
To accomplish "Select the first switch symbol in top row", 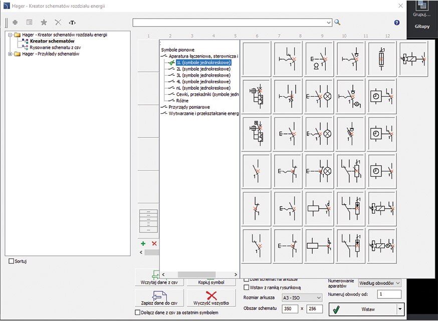I will [x=288, y=59].
